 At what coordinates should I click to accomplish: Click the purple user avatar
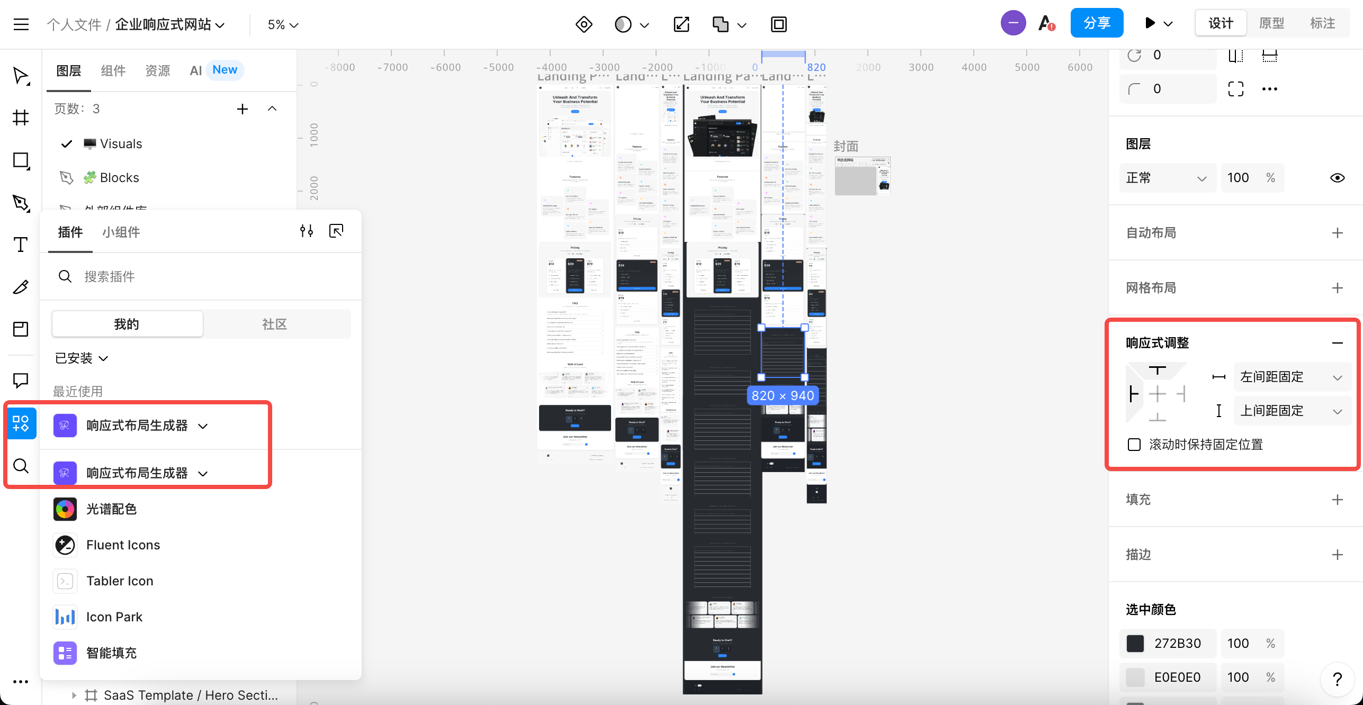tap(1013, 23)
